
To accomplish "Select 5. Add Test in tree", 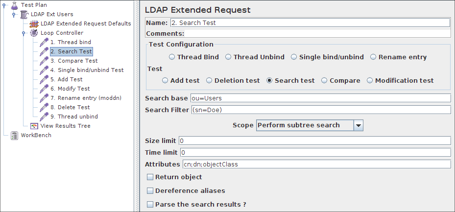I will click(x=66, y=79).
